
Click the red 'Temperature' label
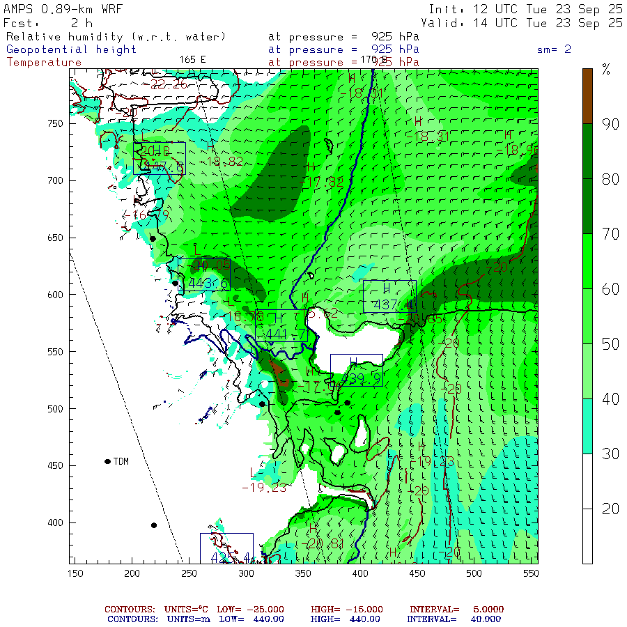tap(44, 62)
